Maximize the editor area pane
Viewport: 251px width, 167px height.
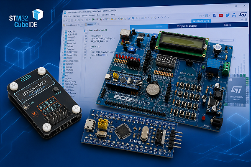(246, 19)
